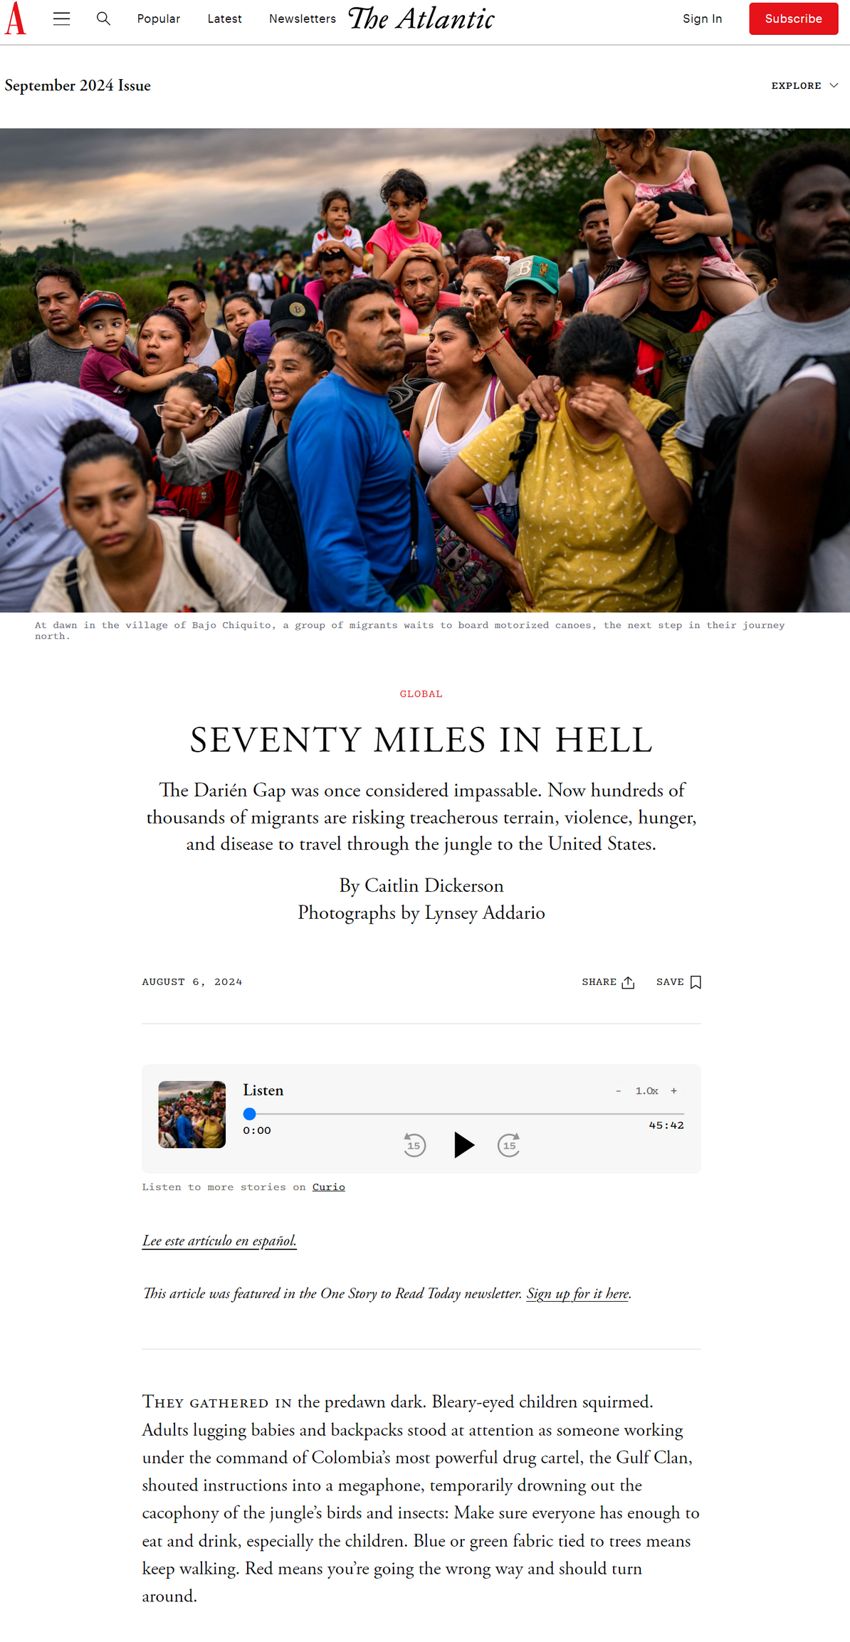Play the article audio

coord(463,1145)
